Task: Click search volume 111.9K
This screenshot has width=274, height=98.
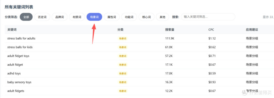Action: click(170, 38)
